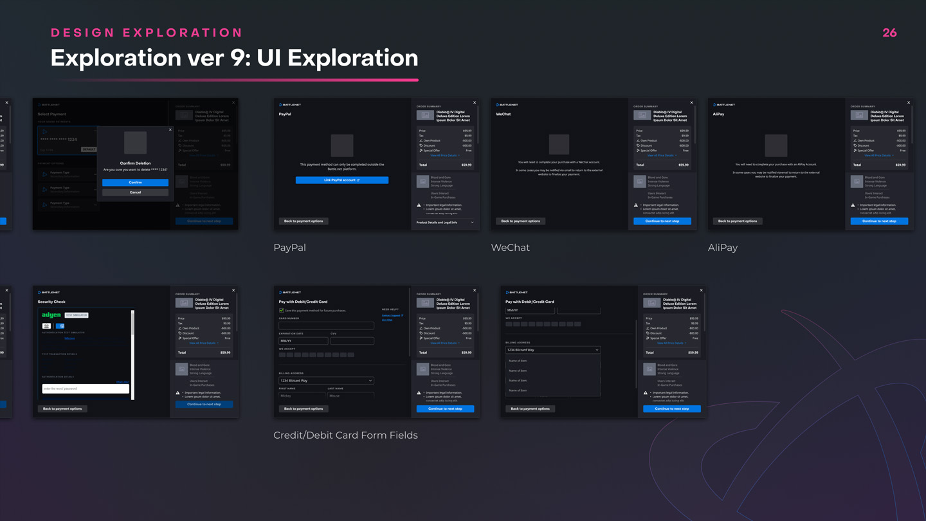Click the Own Product icon in the PayPal order summary
This screenshot has width=926, height=521.
[x=421, y=140]
